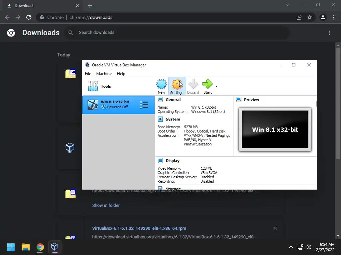Minimize the VirtualBox Manager window
The image size is (341, 255).
(x=279, y=65)
